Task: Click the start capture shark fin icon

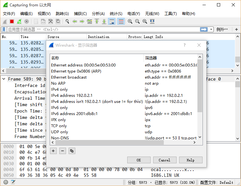Action: (x=5, y=21)
